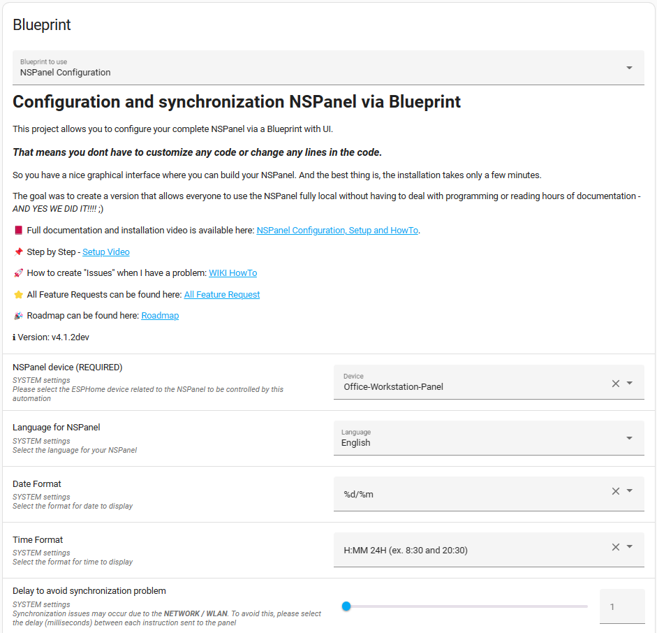657x633 pixels.
Task: Clear the Office-Workstation-Panel device selection
Action: click(x=615, y=383)
